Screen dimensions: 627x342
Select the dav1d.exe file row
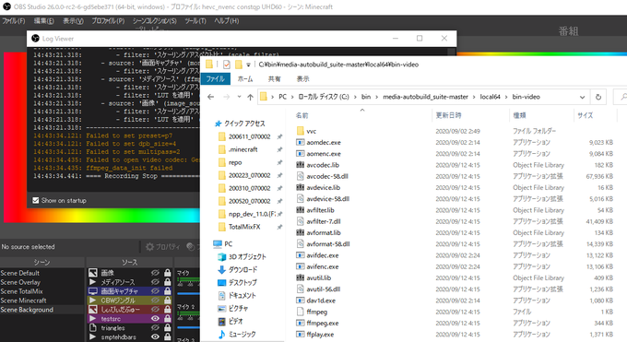click(x=455, y=301)
